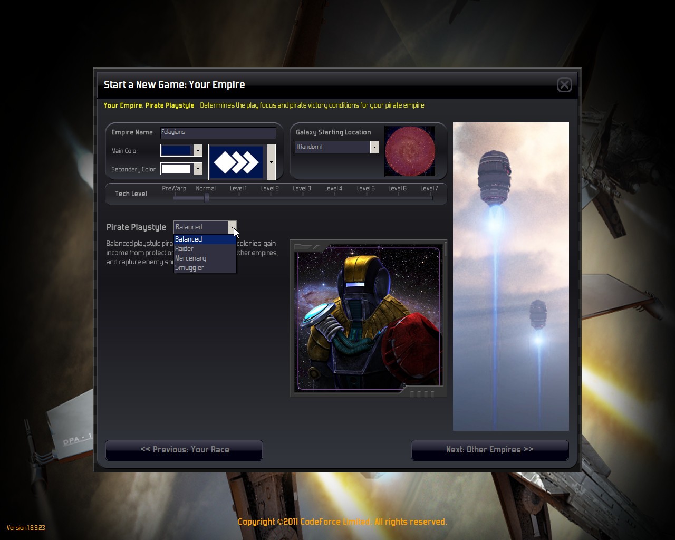Expand the Secondary Color dropdown arrow
The width and height of the screenshot is (675, 540).
198,169
